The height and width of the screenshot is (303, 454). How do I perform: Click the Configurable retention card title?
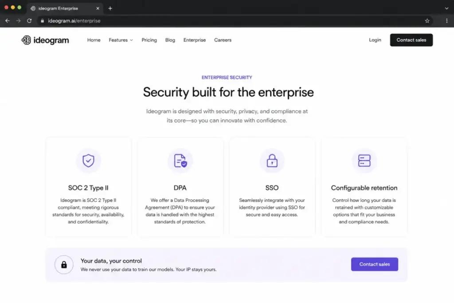[x=364, y=188]
